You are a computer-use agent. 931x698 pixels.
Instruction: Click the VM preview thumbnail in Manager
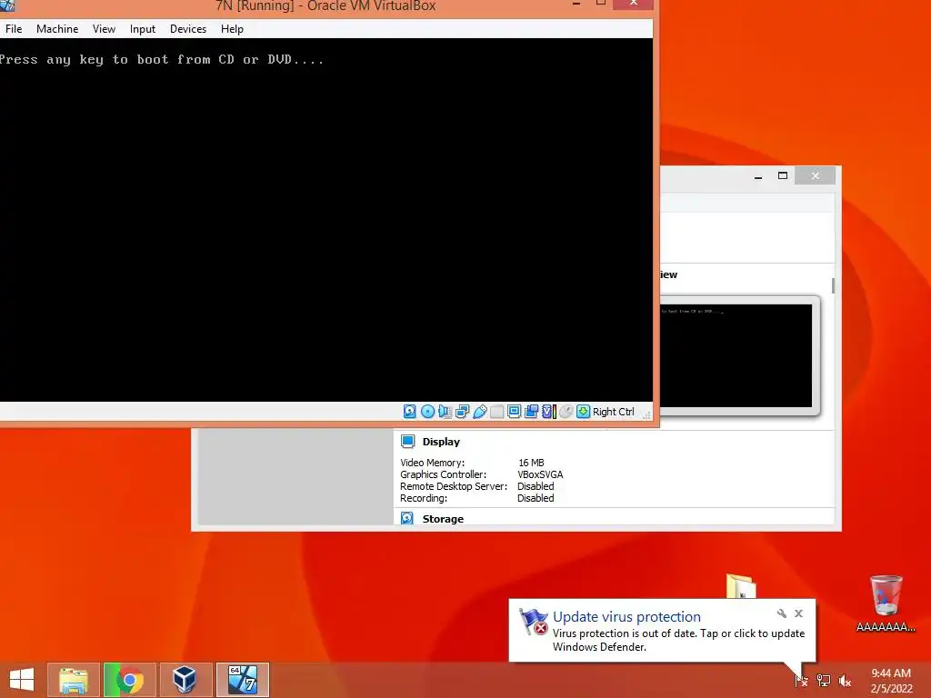[x=736, y=355]
